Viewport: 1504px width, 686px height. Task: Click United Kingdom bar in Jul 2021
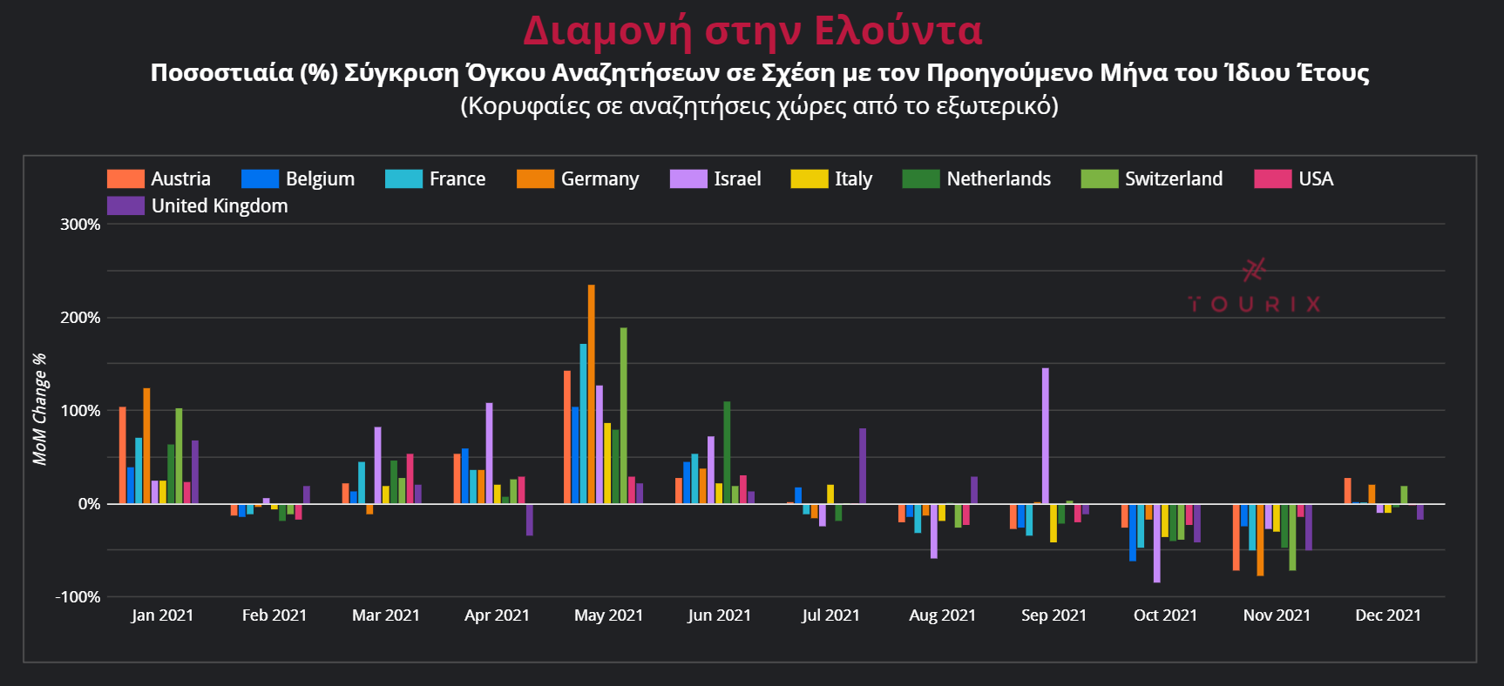tap(863, 466)
